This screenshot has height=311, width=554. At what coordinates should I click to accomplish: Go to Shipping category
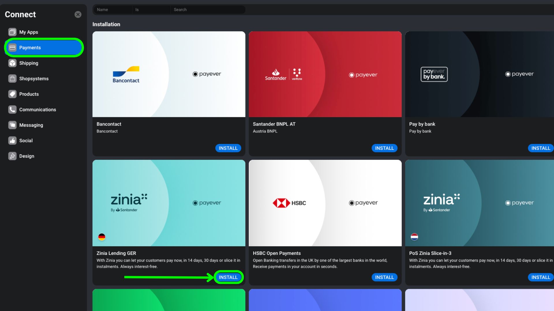44,63
